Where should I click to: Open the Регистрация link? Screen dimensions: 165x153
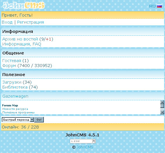30,22
